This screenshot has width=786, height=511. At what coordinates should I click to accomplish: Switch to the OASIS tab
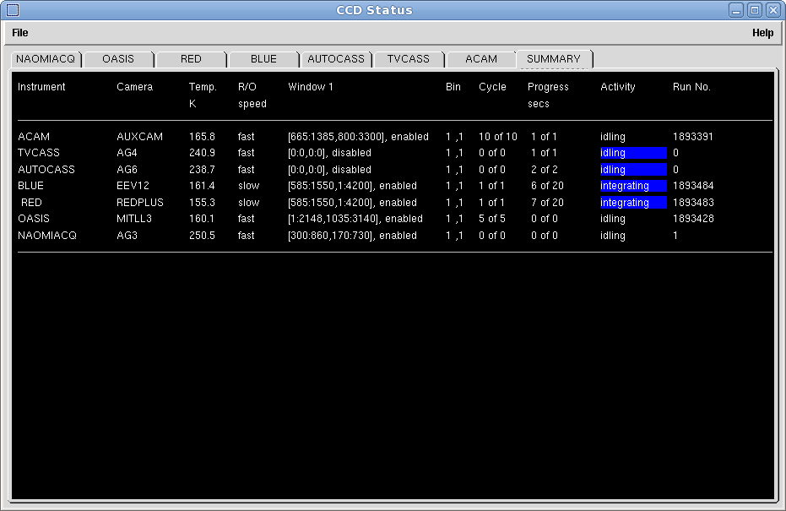[118, 59]
